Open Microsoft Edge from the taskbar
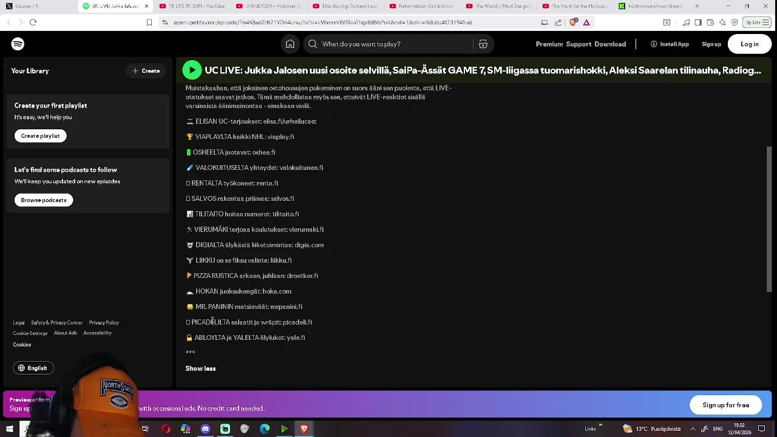The image size is (777, 437). pos(265,429)
